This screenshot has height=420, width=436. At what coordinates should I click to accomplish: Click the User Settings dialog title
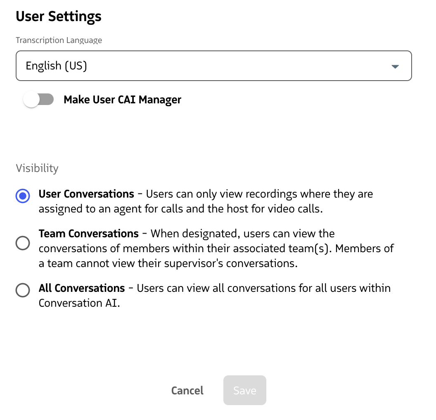58,16
